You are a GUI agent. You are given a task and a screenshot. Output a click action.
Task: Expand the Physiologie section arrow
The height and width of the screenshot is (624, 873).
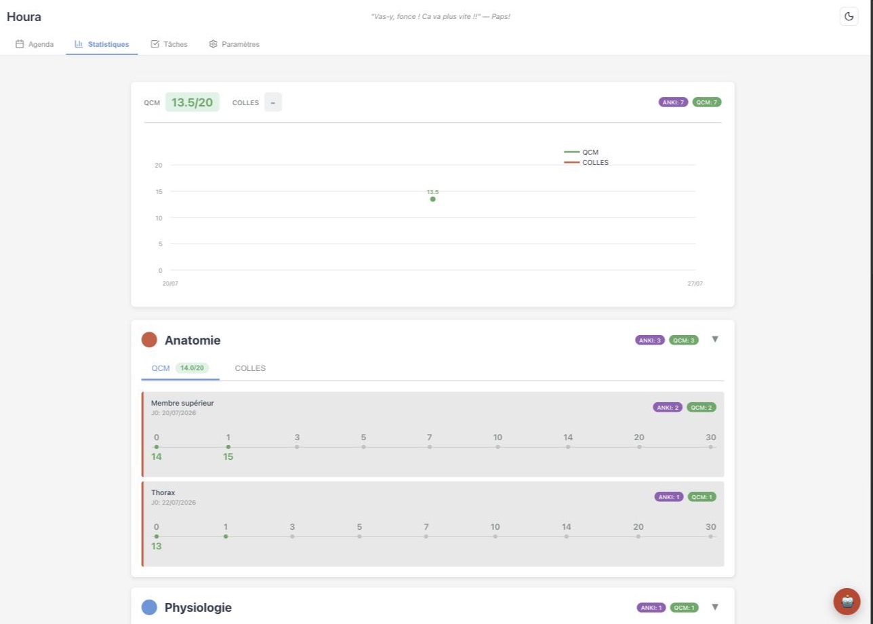click(714, 607)
